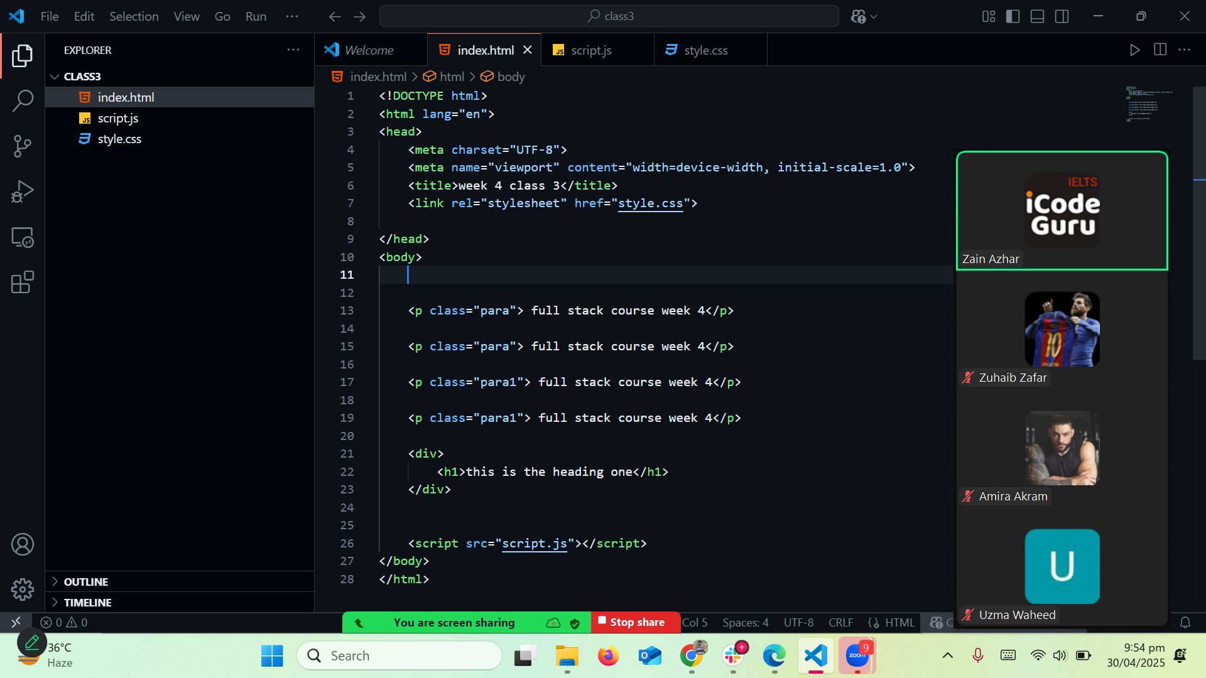This screenshot has height=678, width=1206.
Task: Open the Extensions view
Action: (x=23, y=282)
